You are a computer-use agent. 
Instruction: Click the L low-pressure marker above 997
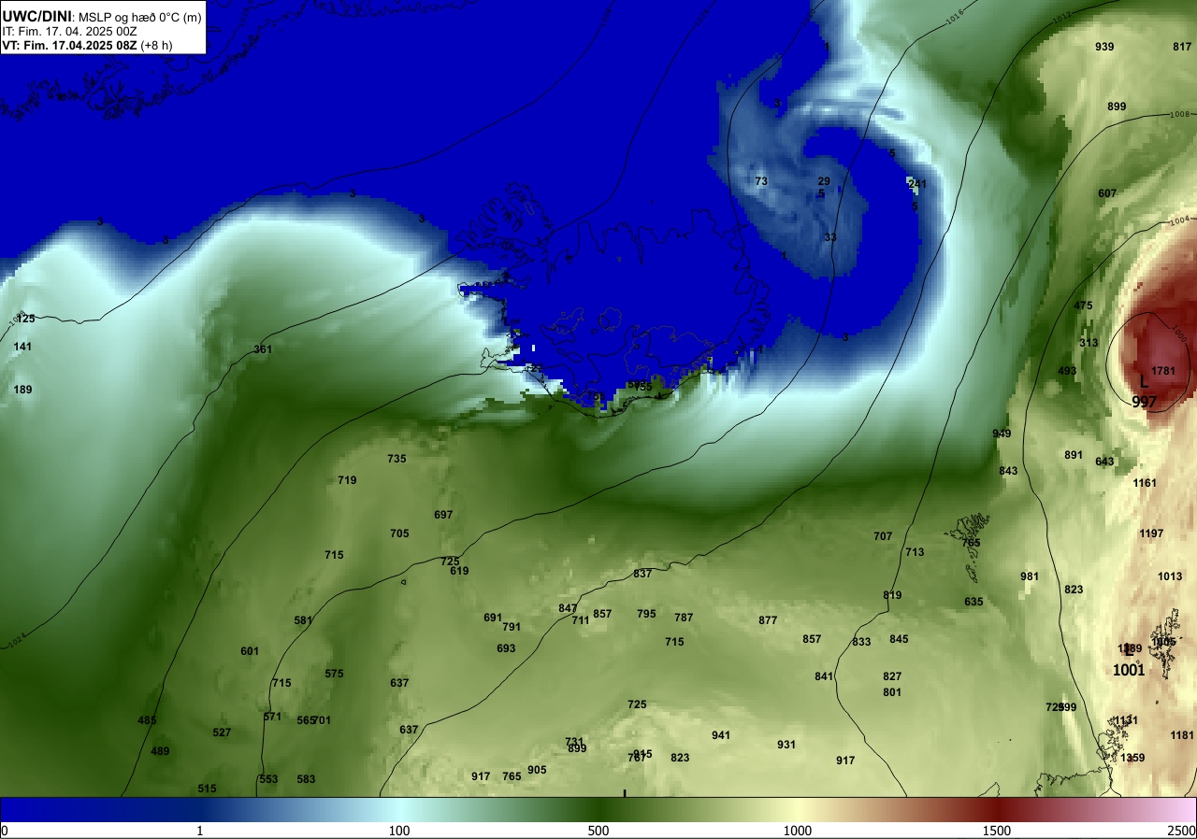(1143, 381)
